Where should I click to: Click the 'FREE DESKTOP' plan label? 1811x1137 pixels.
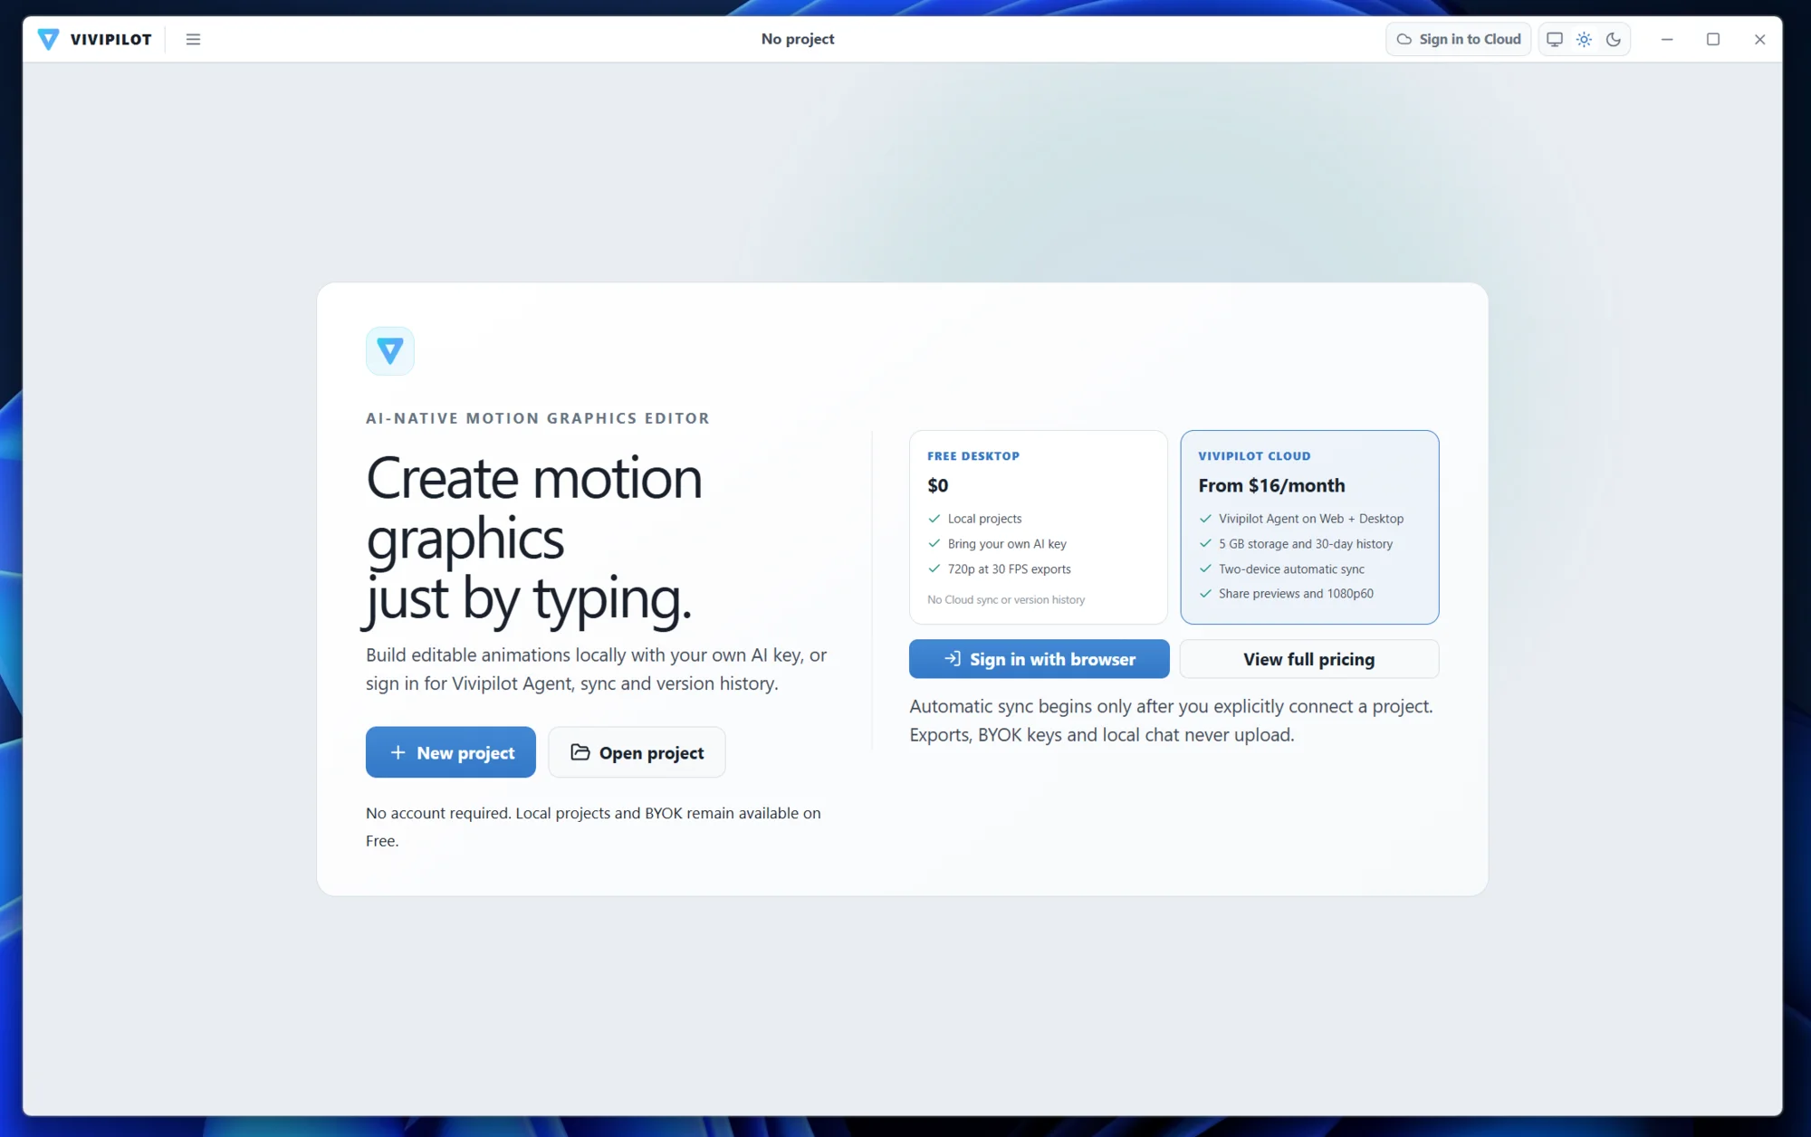point(973,456)
